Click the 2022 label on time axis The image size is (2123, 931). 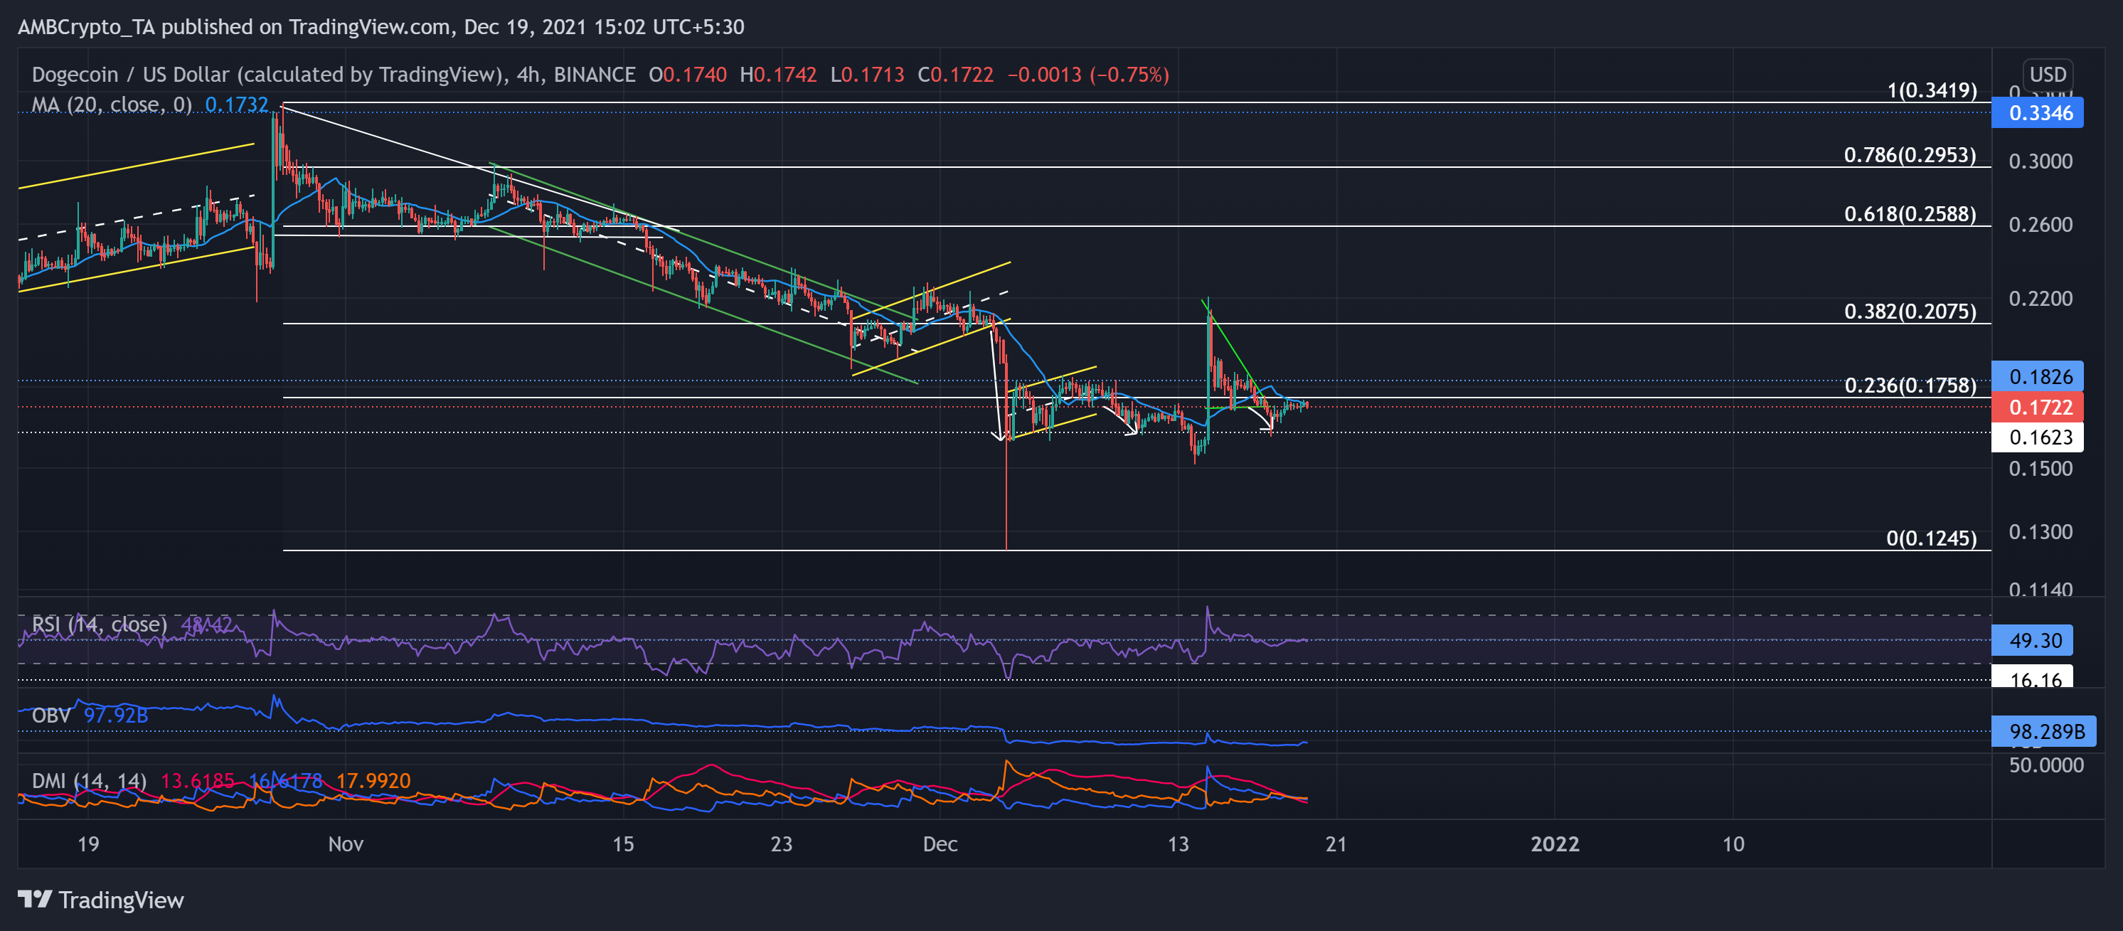tap(1554, 844)
